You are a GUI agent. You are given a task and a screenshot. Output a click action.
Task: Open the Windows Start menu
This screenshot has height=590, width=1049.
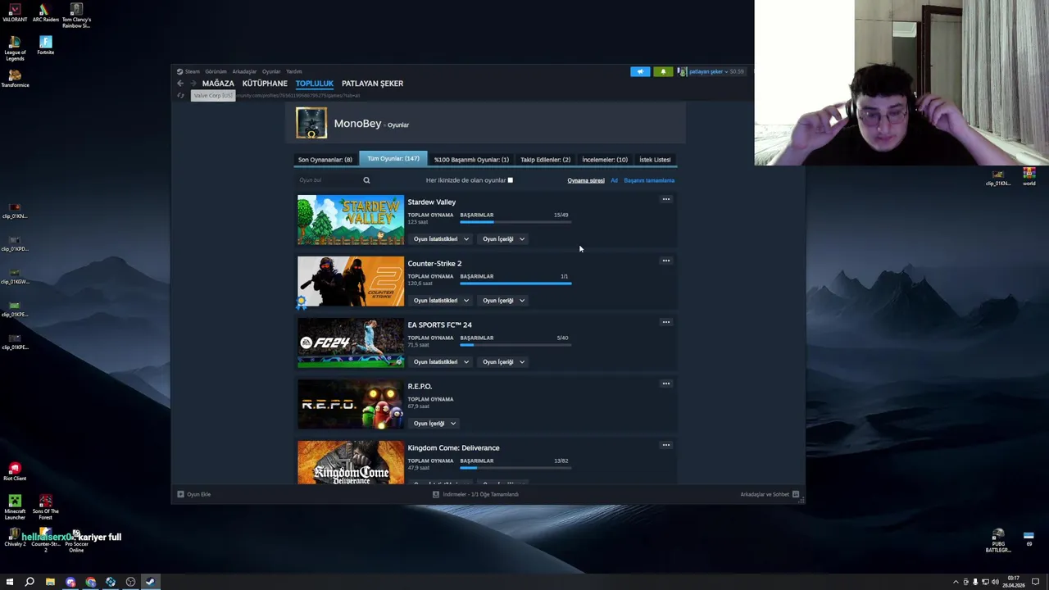tap(10, 582)
